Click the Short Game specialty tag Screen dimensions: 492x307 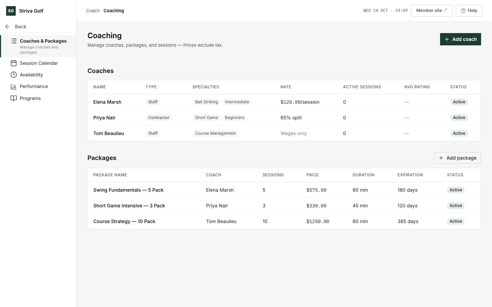pos(206,118)
